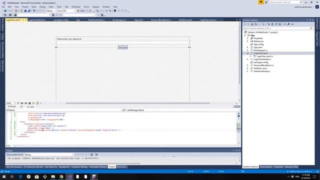The width and height of the screenshot is (320, 180).
Task: Collapse the App project node
Action: (x=245, y=35)
